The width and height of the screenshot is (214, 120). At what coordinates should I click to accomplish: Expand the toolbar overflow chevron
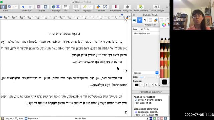167,7
